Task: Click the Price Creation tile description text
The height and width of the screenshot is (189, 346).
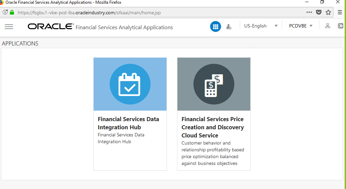Action: click(x=213, y=153)
